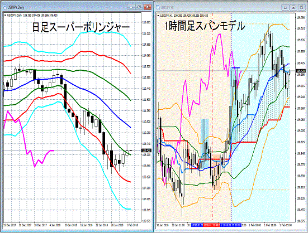Click the '10 Jan 2018' date on Daily axis
308x233 pixels.
[71, 225]
